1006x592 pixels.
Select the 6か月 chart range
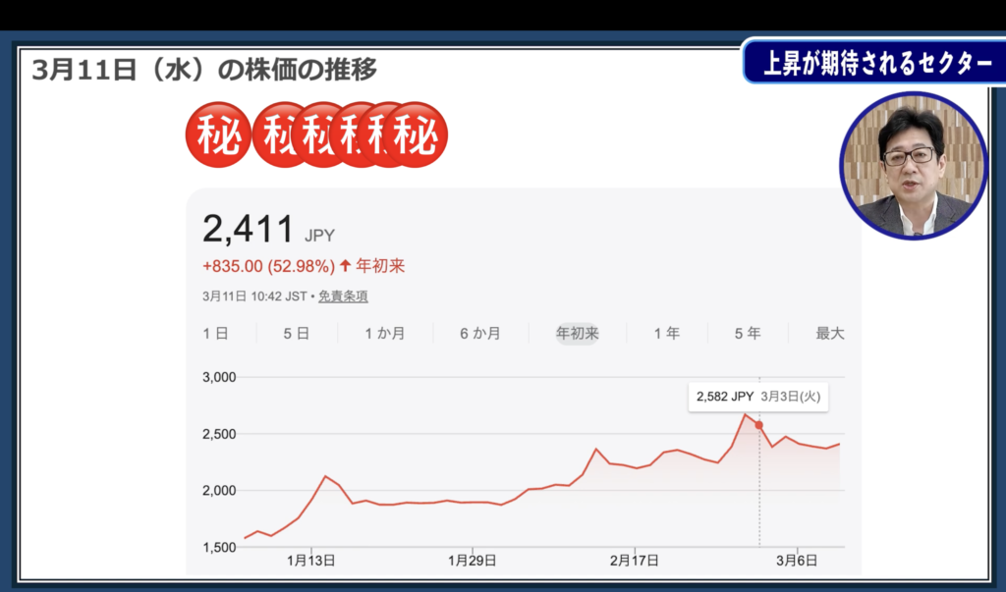coord(479,334)
